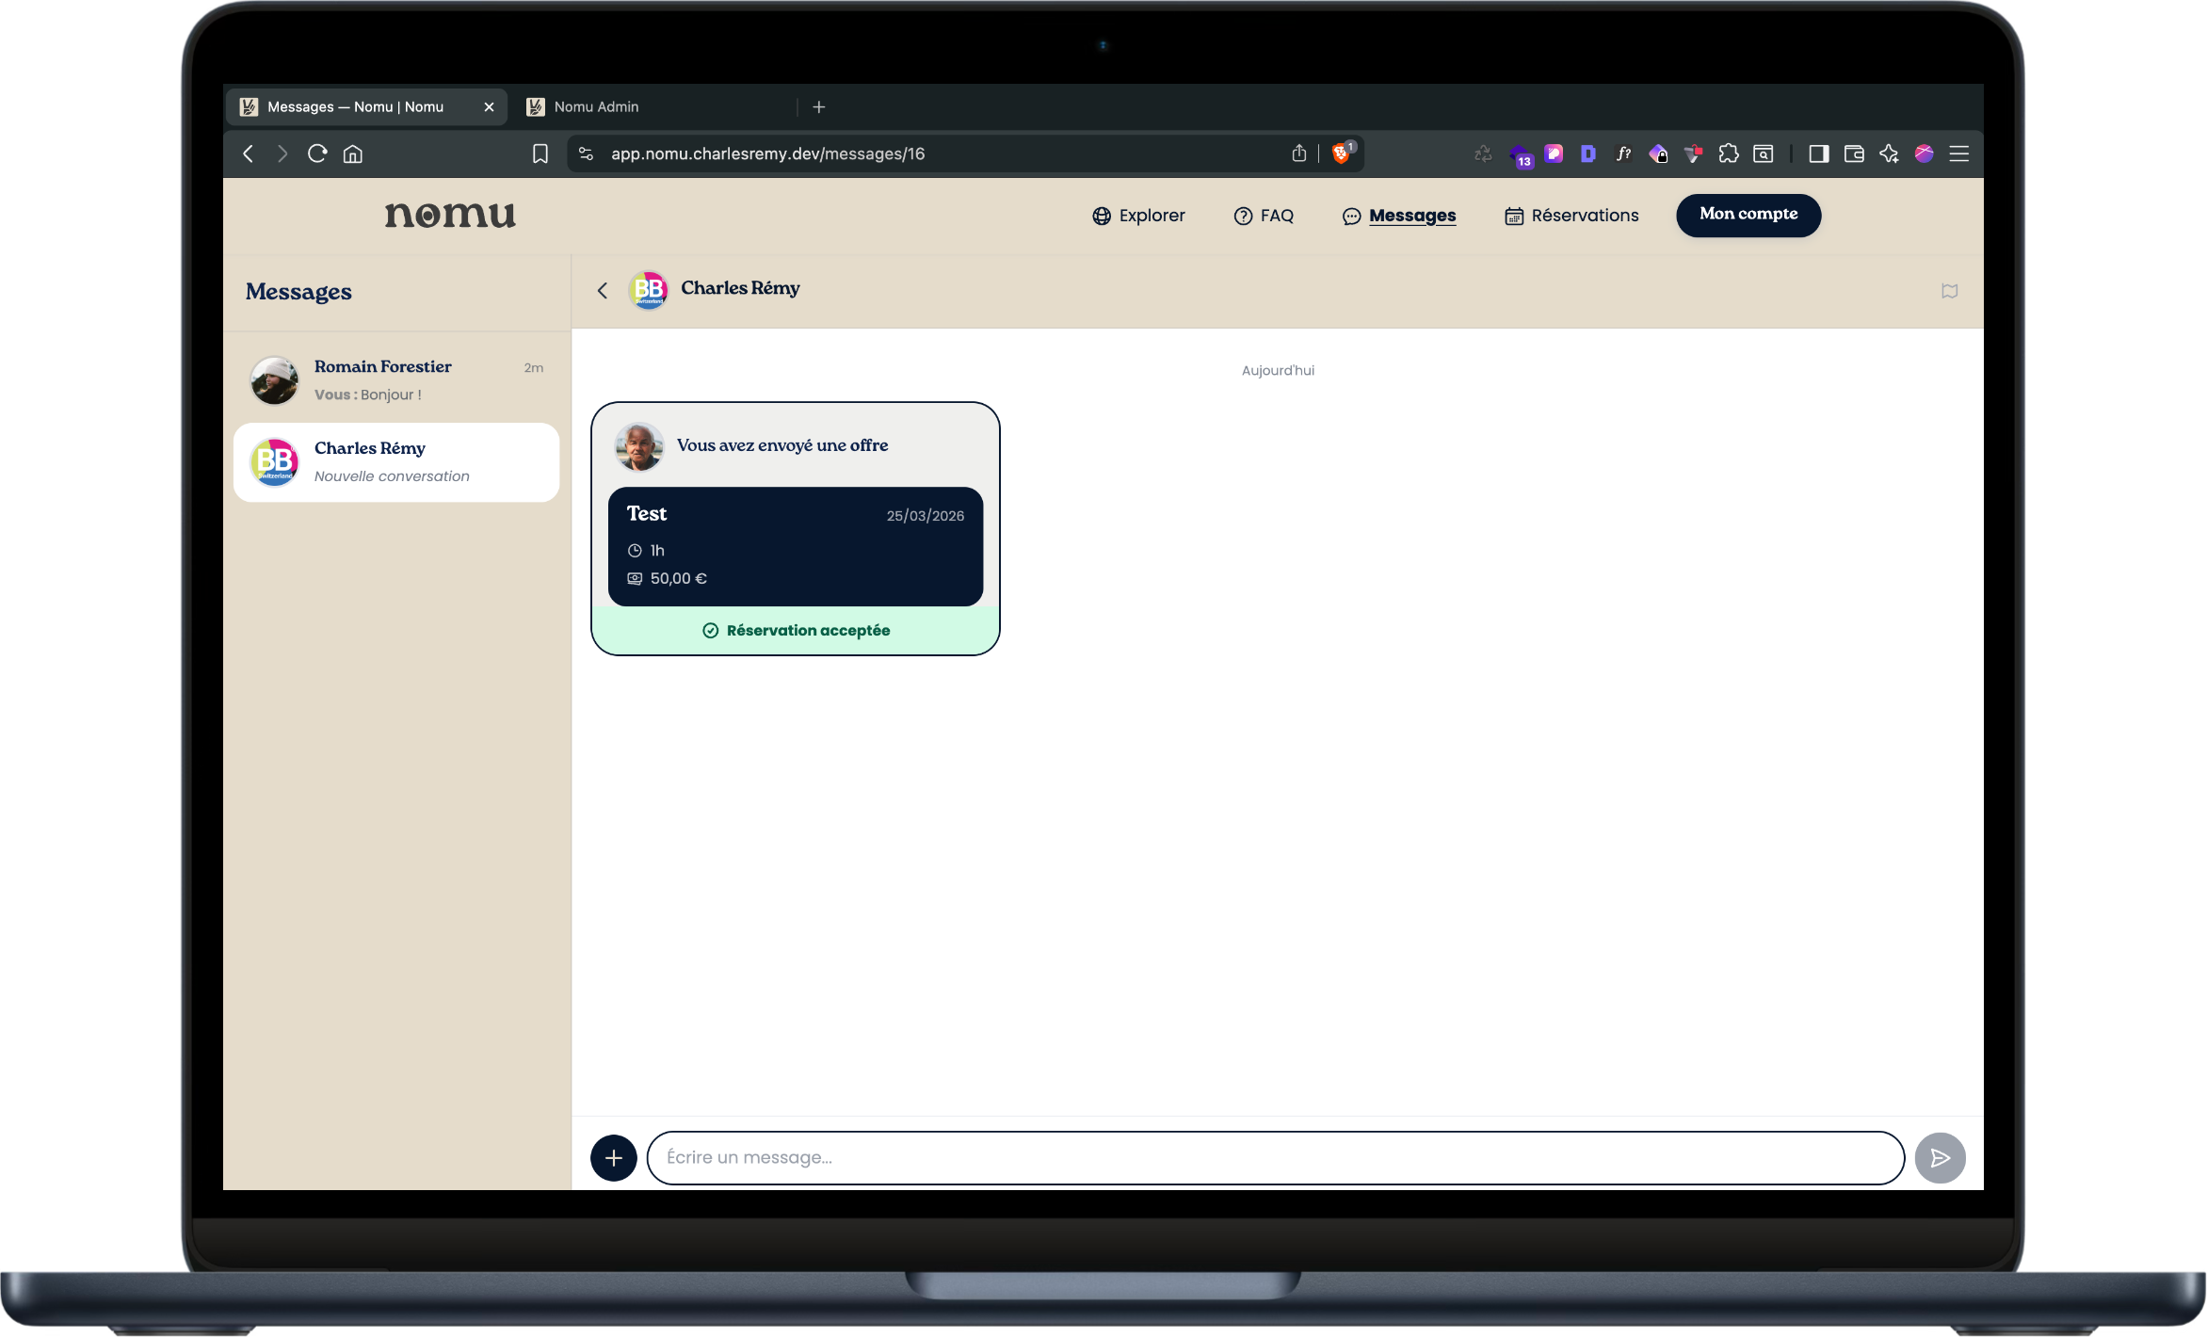The height and width of the screenshot is (1337, 2207).
Task: Go to the FAQ page
Action: (x=1264, y=216)
